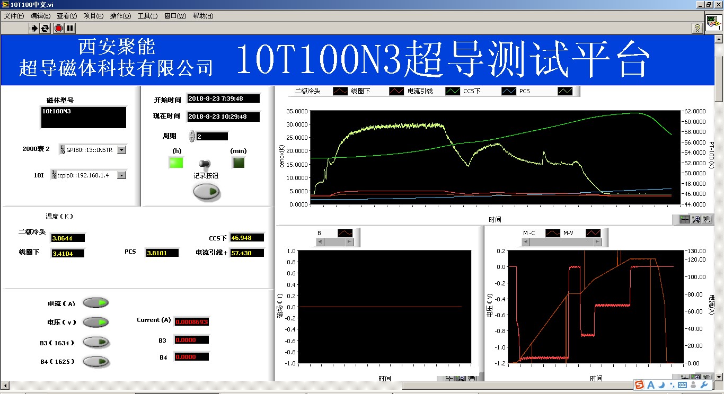Click the green CCS下 plot legend swatch
The width and height of the screenshot is (724, 394).
click(x=453, y=91)
